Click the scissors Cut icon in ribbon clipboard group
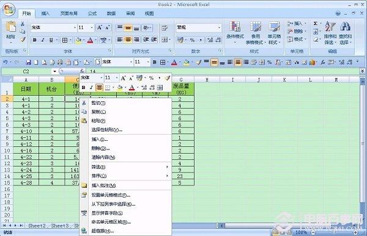Screen dimensions: 367x236 (x=23, y=24)
